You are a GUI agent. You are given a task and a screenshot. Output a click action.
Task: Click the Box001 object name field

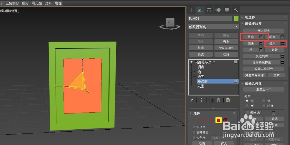coord(210,19)
